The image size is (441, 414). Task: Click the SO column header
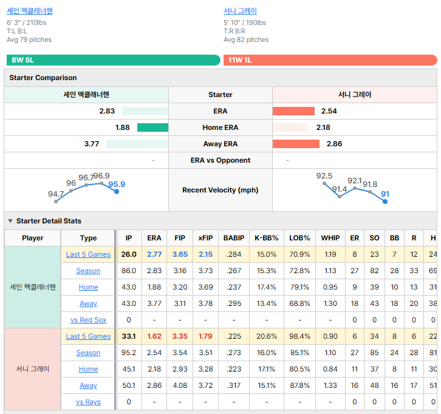click(374, 238)
